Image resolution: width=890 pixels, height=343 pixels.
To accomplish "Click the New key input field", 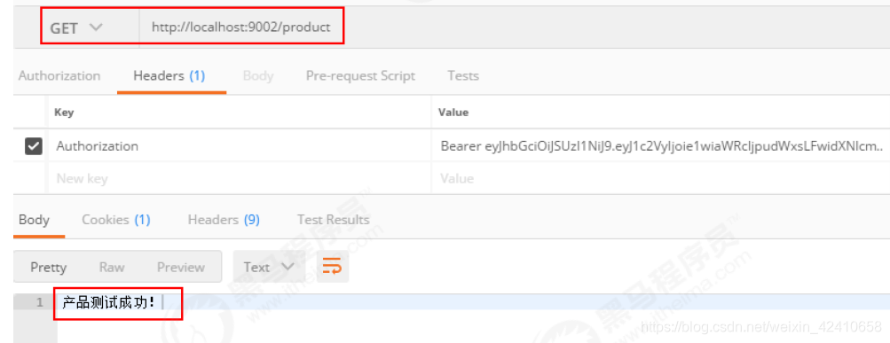I will [240, 178].
